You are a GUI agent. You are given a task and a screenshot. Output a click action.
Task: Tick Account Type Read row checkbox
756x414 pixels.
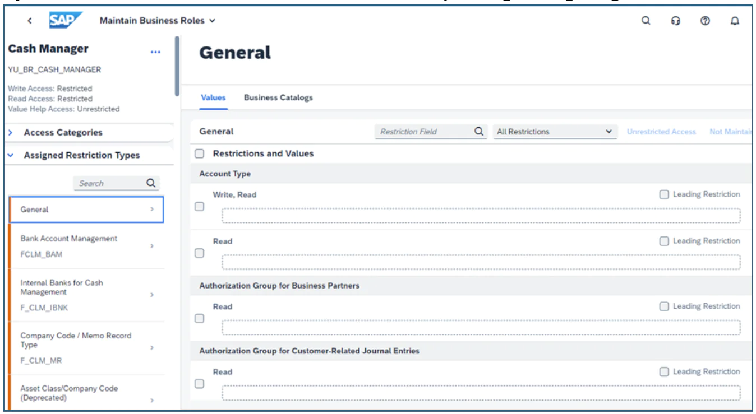click(199, 253)
